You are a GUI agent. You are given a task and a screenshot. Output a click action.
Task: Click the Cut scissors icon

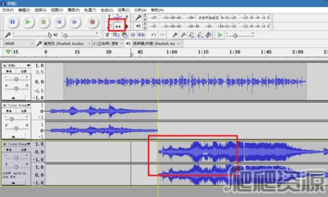108,35
